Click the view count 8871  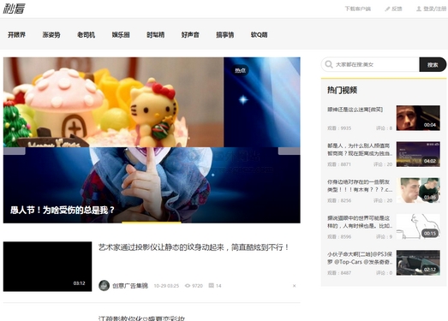coord(339,164)
